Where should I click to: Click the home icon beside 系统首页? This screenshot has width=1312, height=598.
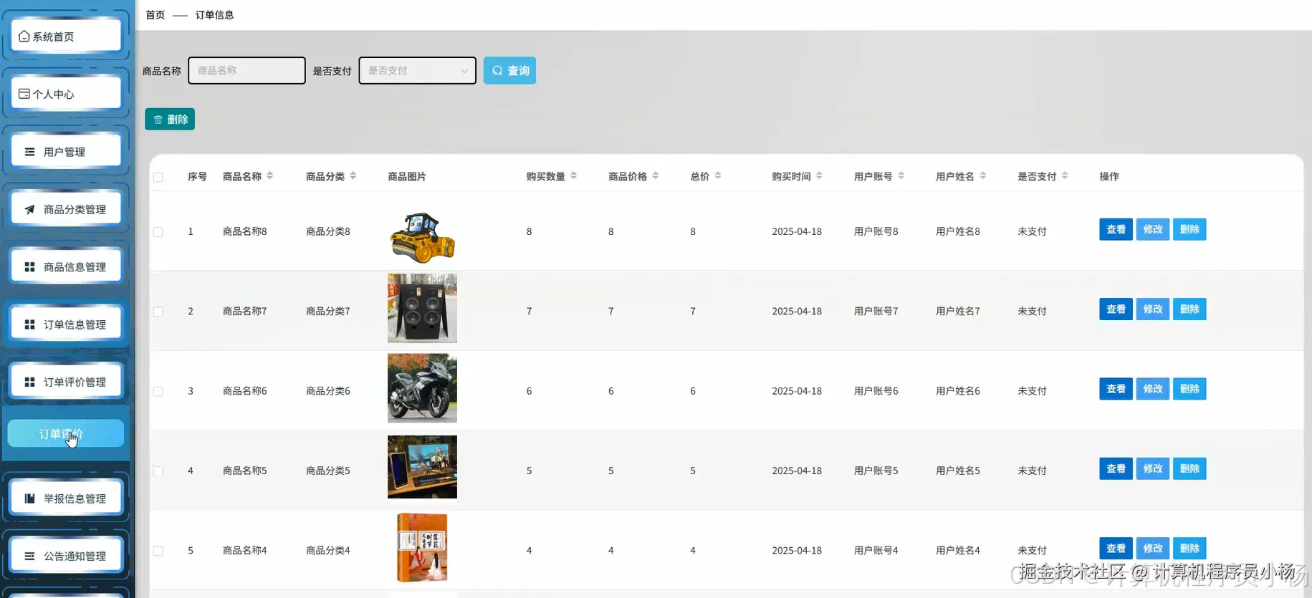24,37
